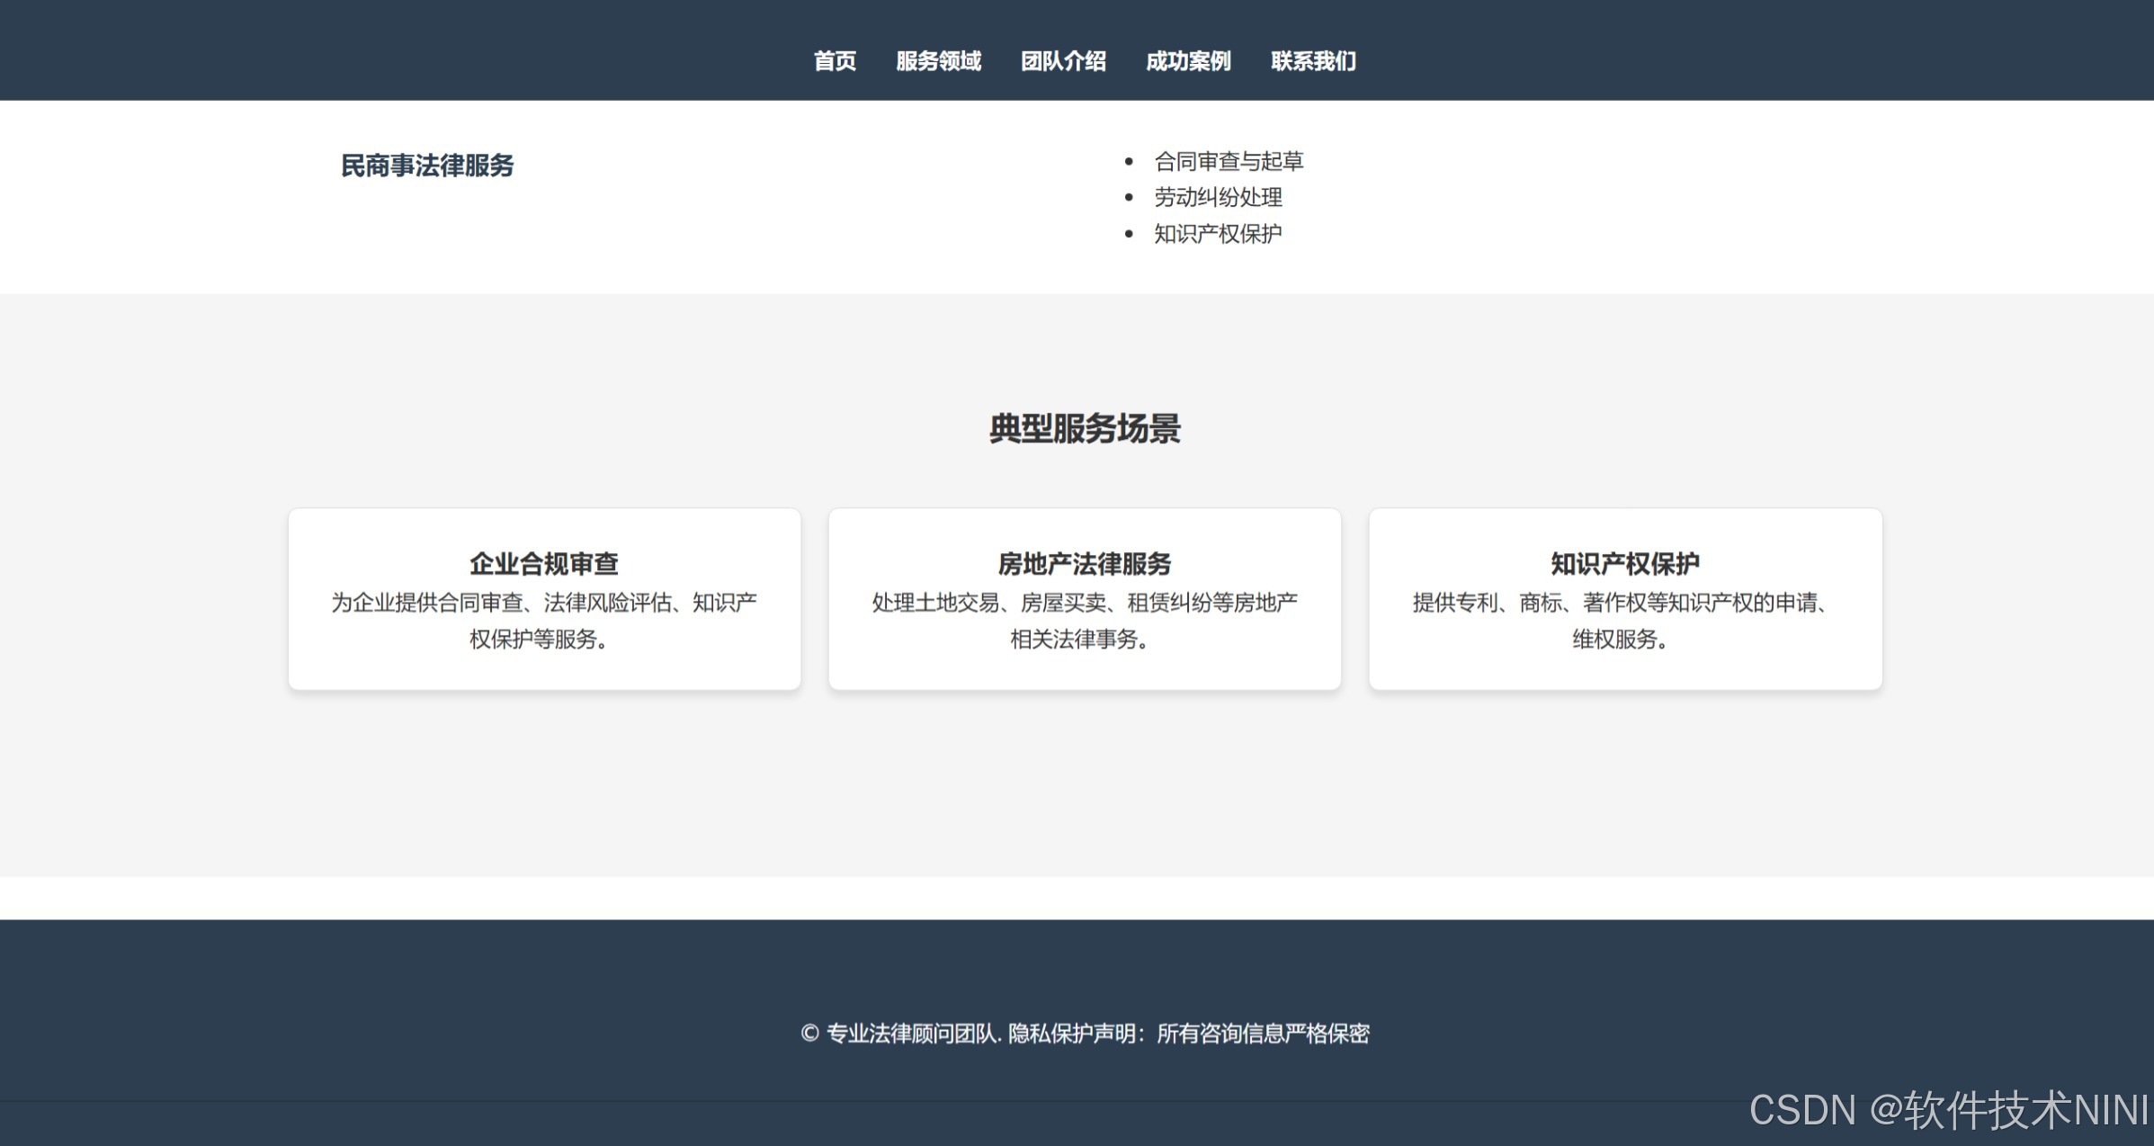Click the CSDN @软件技术NINI watermark
The width and height of the screenshot is (2154, 1146).
pyautogui.click(x=1948, y=1110)
